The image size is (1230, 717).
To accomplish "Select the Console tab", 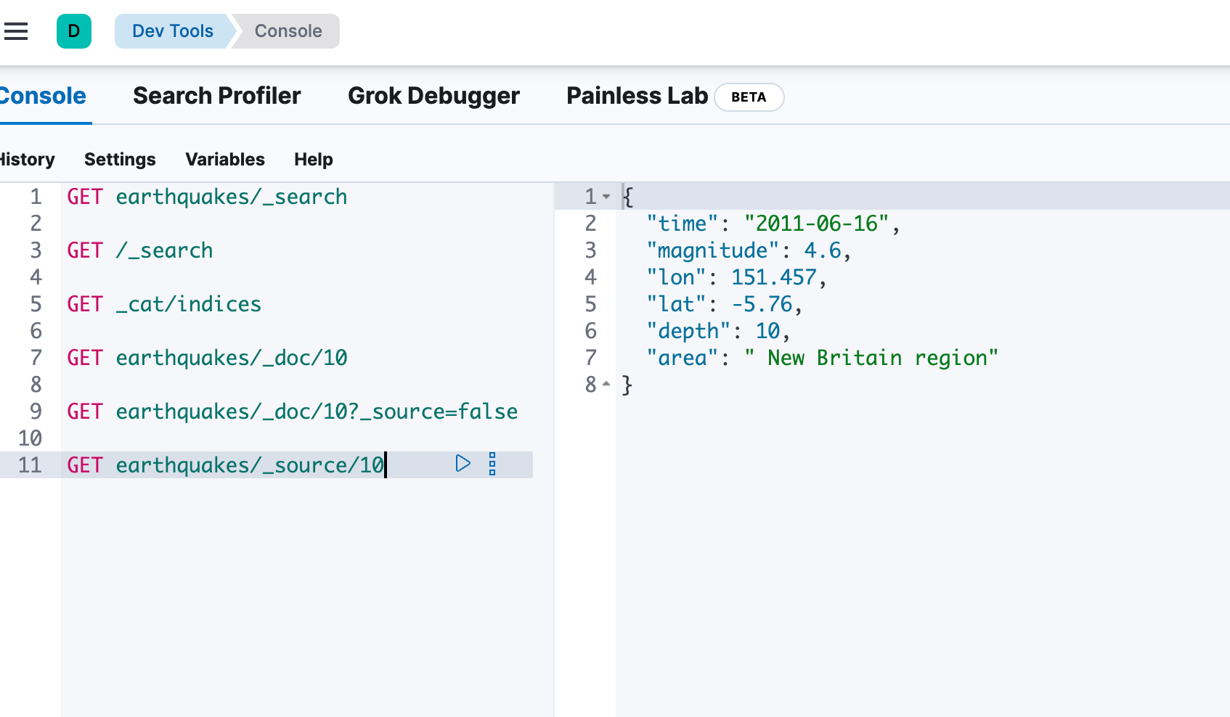I will [x=42, y=96].
